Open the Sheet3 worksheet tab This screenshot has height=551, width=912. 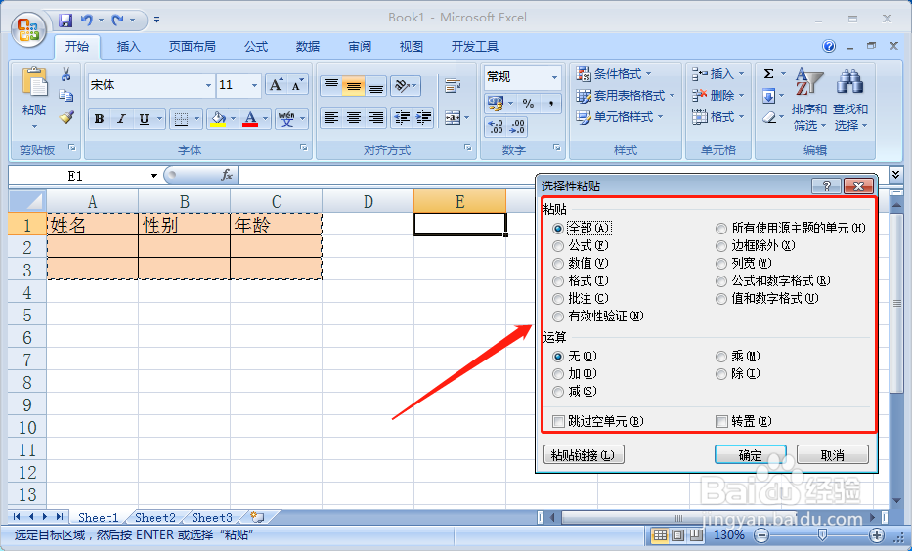(212, 517)
